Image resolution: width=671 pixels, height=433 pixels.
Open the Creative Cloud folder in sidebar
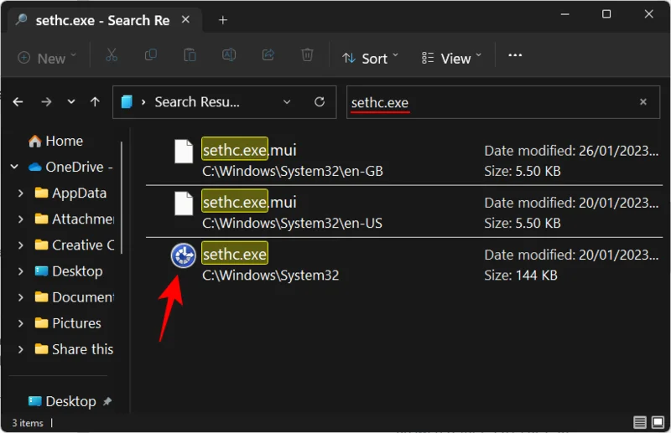74,245
